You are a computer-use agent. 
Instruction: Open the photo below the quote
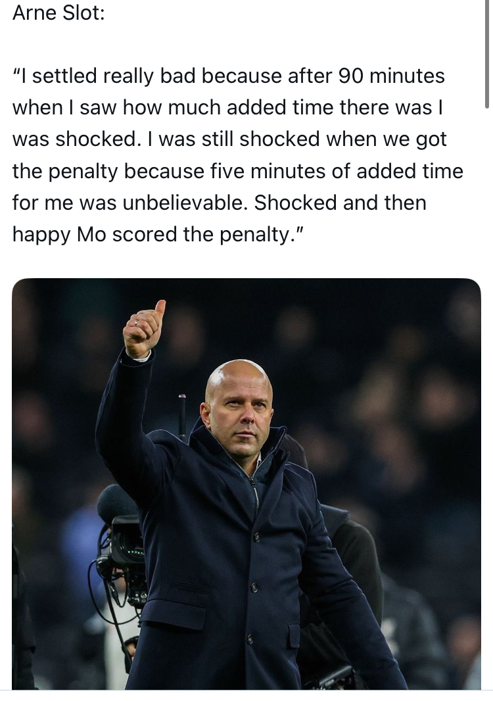point(246,483)
